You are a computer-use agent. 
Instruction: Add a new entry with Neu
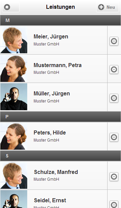click(x=107, y=7)
